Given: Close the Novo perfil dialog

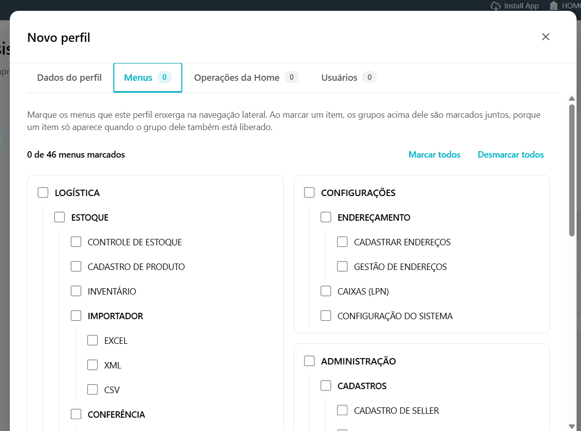Looking at the screenshot, I should [546, 36].
